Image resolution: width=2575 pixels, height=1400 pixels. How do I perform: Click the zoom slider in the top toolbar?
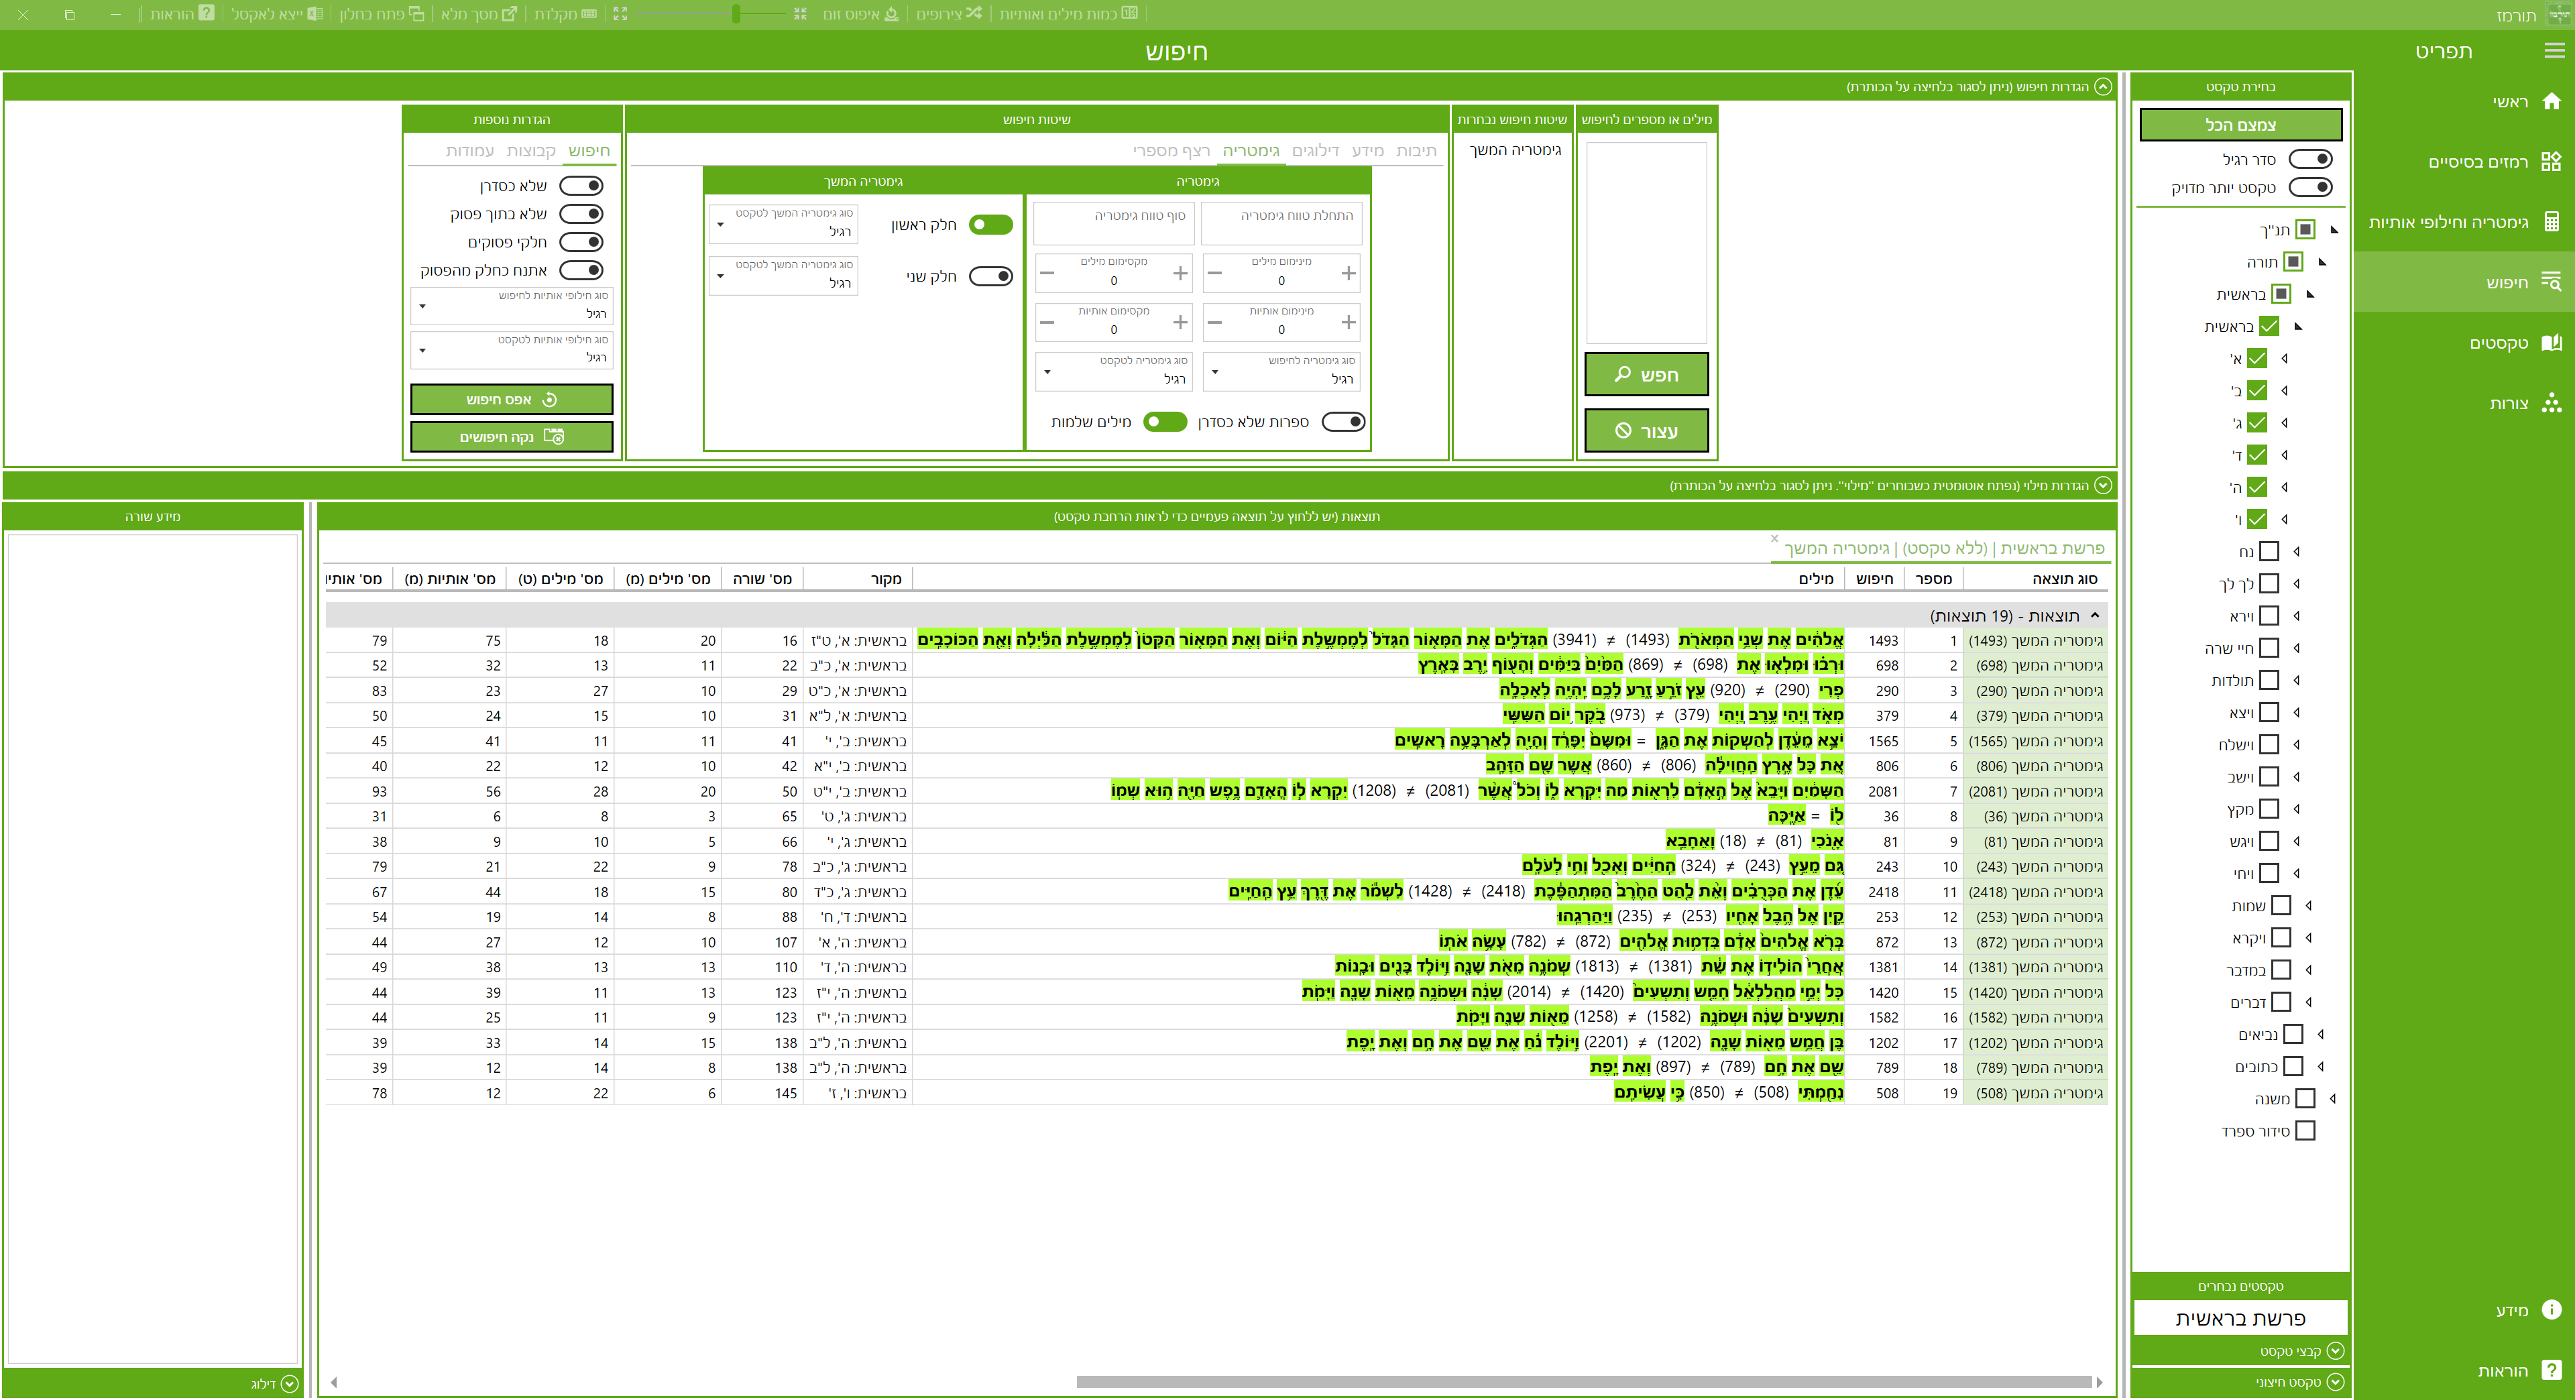(x=737, y=14)
